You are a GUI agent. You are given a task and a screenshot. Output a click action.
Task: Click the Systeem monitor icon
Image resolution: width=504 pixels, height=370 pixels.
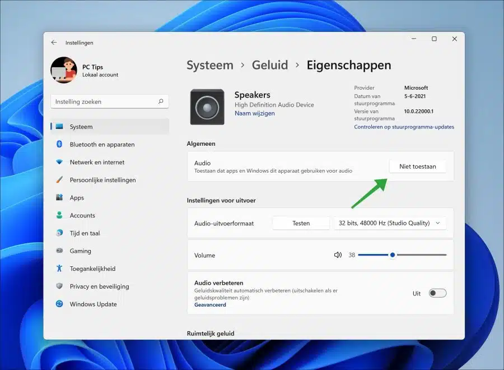[x=59, y=127]
